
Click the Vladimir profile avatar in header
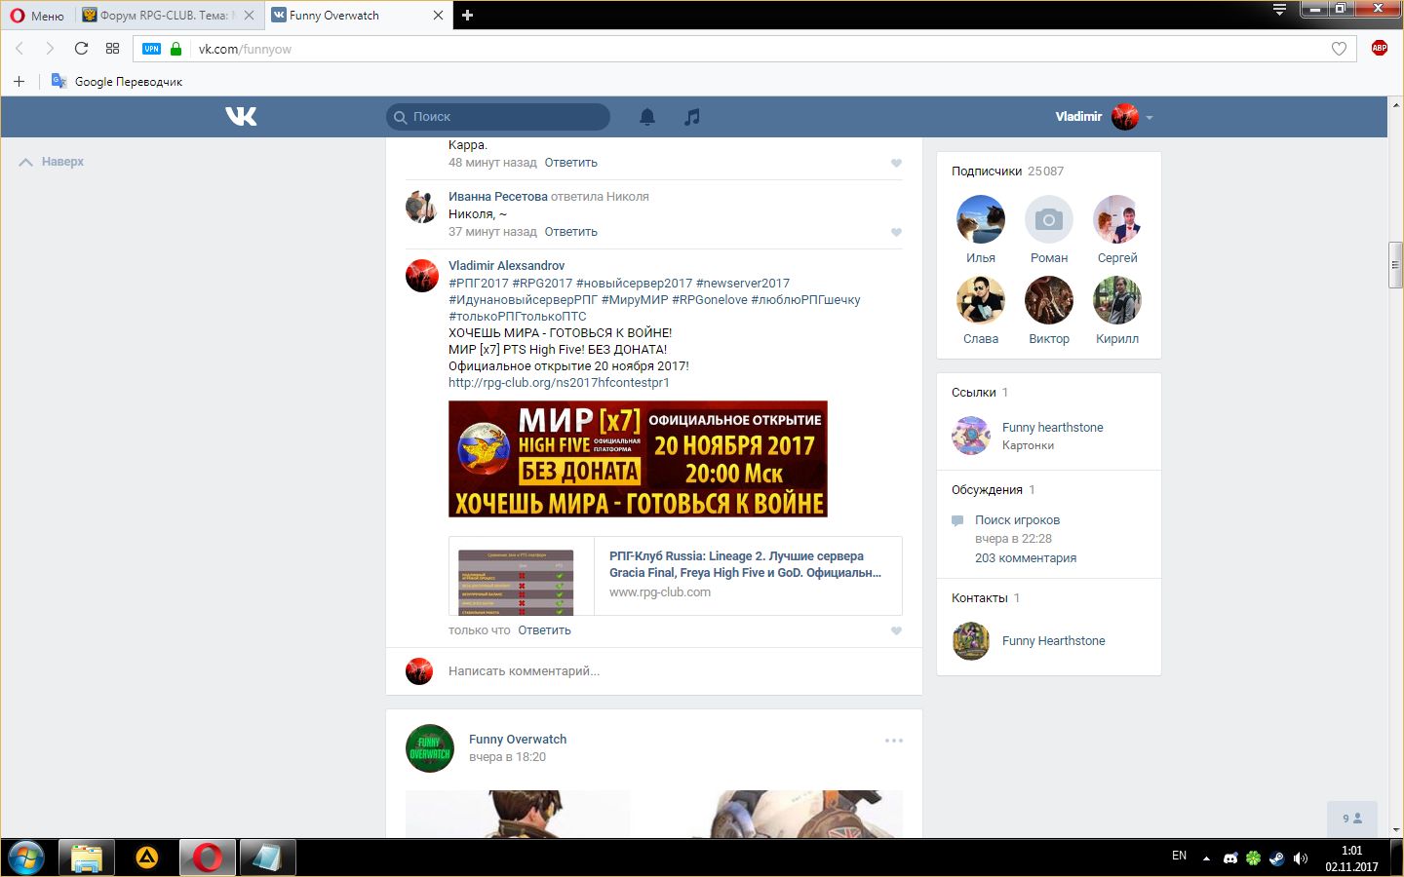[x=1125, y=117]
